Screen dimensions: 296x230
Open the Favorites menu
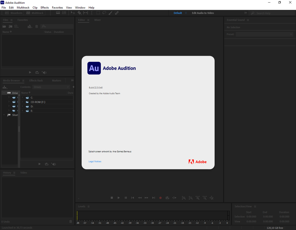(57, 7)
